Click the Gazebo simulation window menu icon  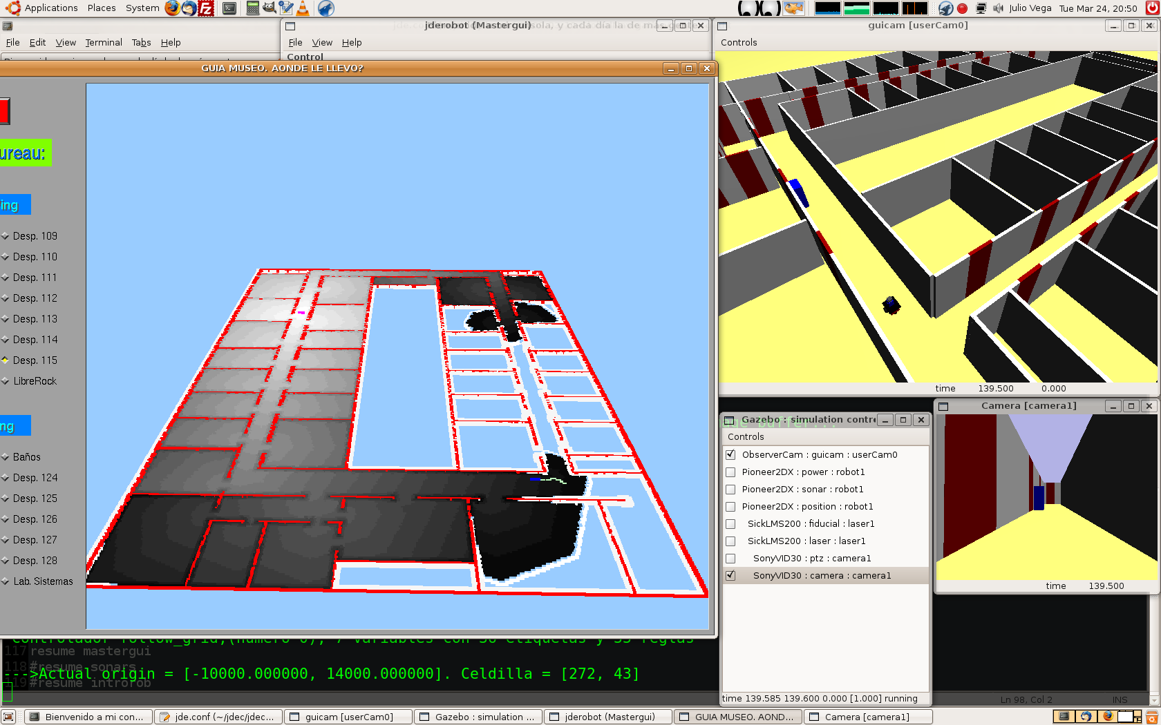tap(728, 420)
